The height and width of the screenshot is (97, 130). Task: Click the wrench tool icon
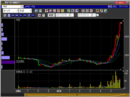101,11
